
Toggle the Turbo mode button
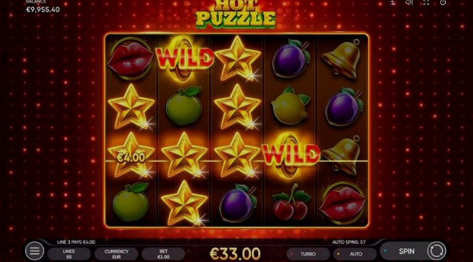pos(307,254)
